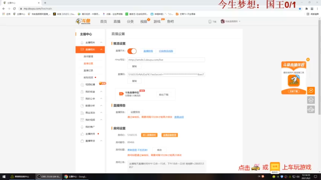Click the 视频轮播 sidebar icon

click(82, 84)
